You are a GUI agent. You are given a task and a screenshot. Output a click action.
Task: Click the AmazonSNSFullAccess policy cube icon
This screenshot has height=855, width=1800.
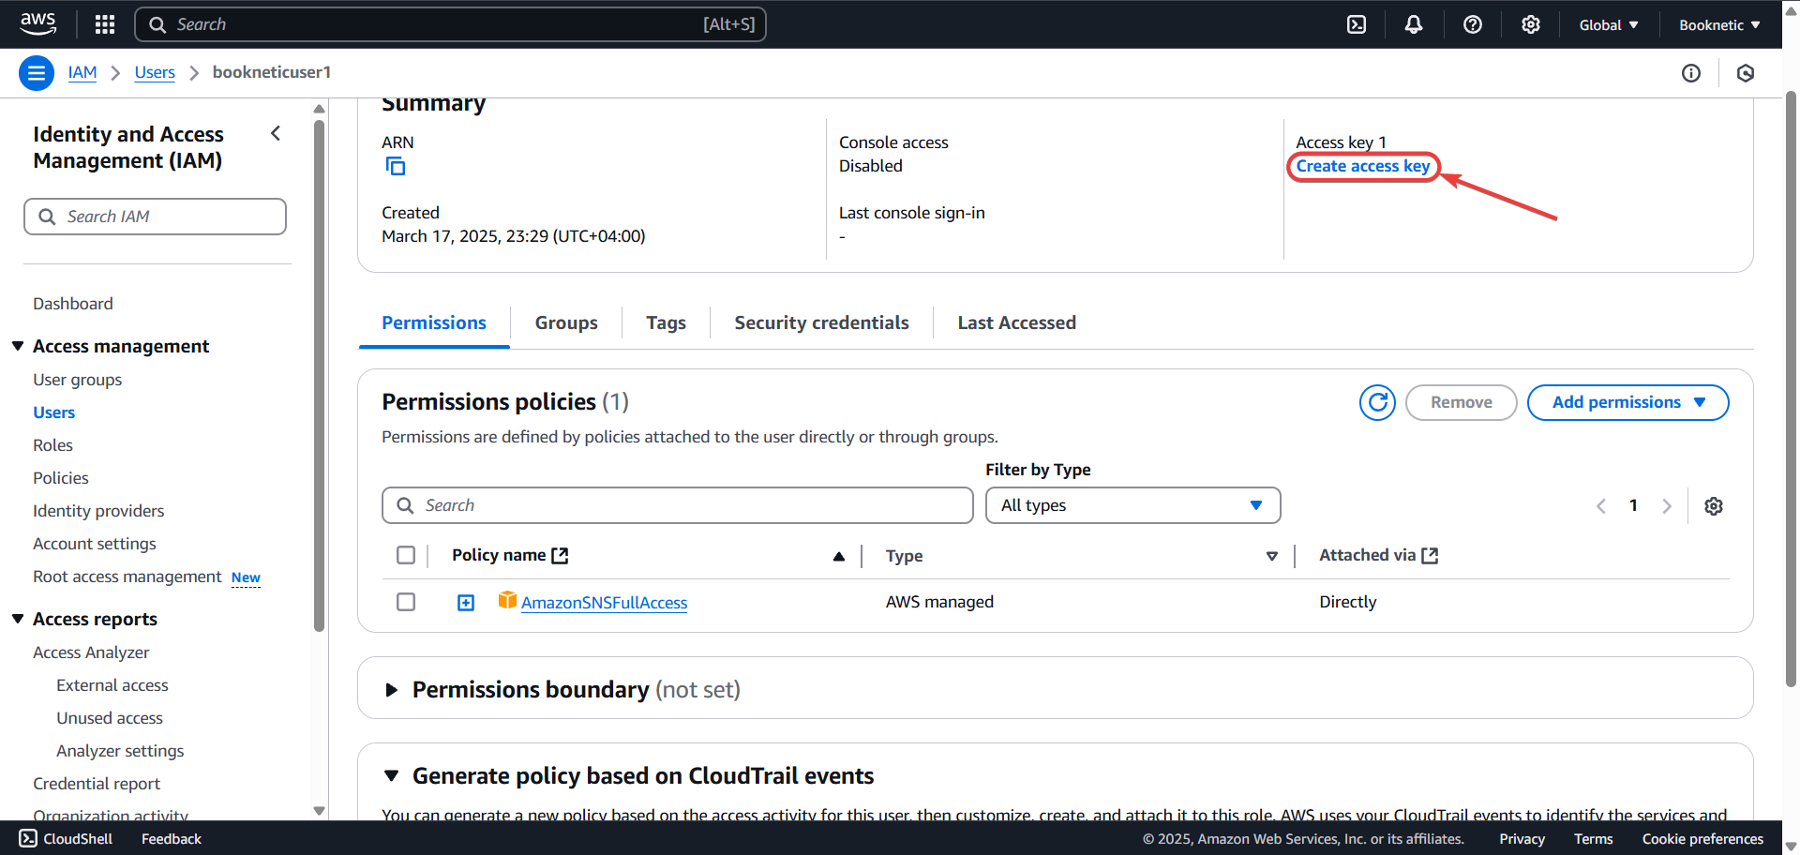point(507,600)
